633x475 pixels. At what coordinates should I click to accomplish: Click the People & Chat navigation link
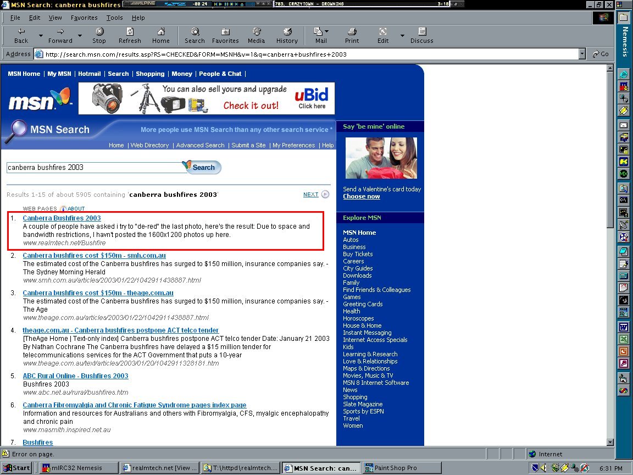pyautogui.click(x=220, y=74)
